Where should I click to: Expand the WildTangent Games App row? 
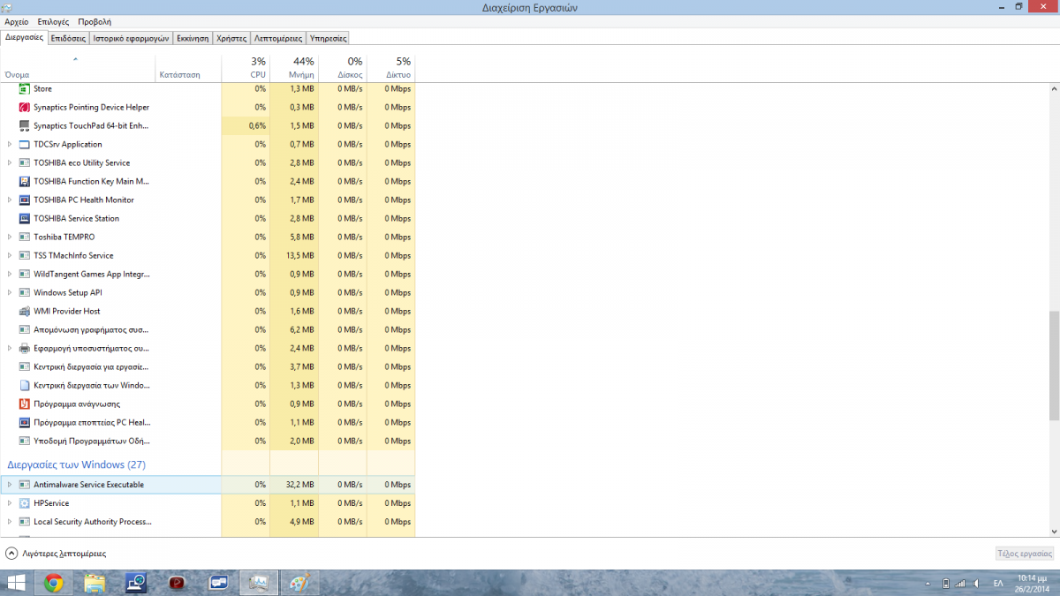pyautogui.click(x=10, y=274)
